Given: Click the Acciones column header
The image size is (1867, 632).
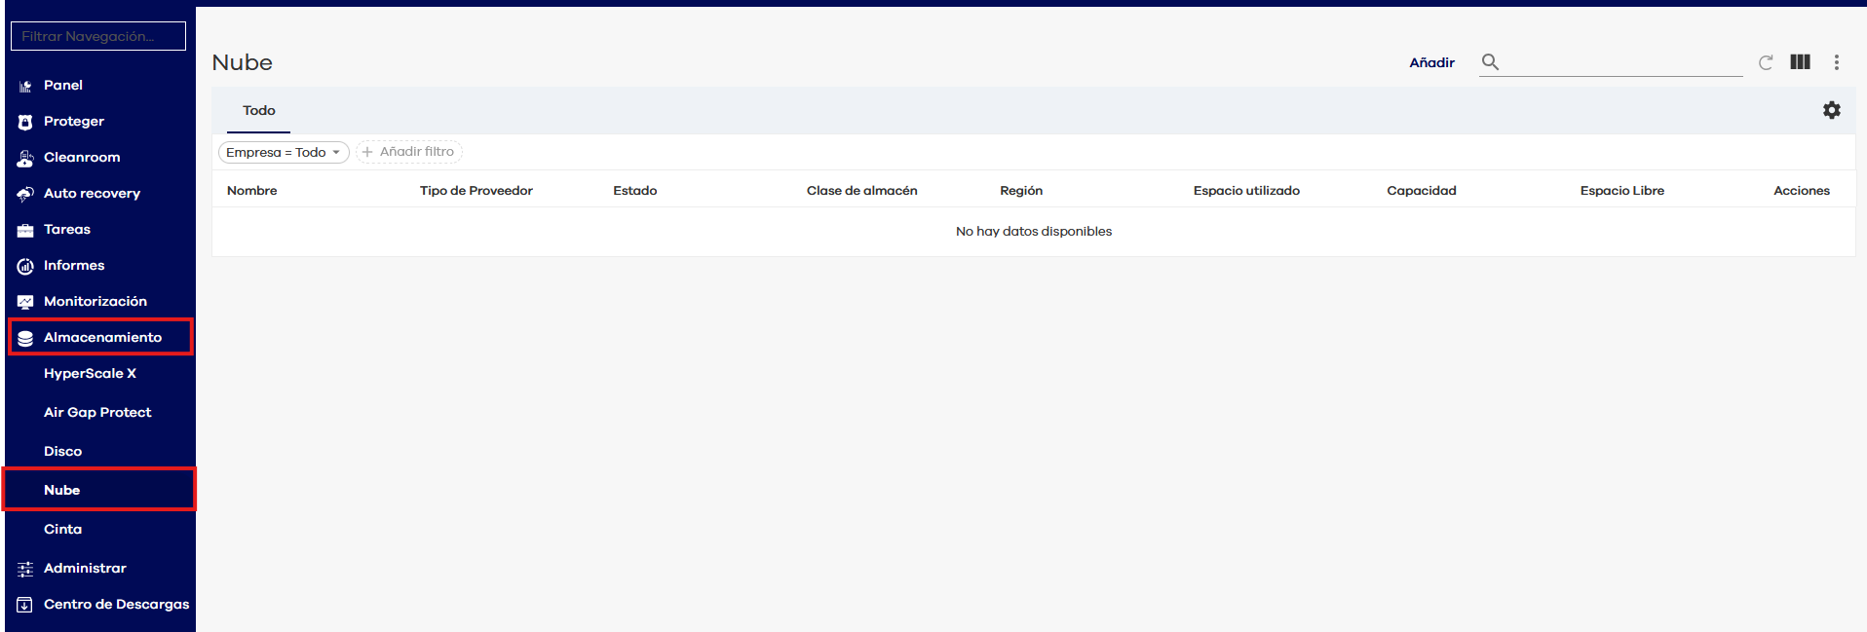Looking at the screenshot, I should [1802, 191].
